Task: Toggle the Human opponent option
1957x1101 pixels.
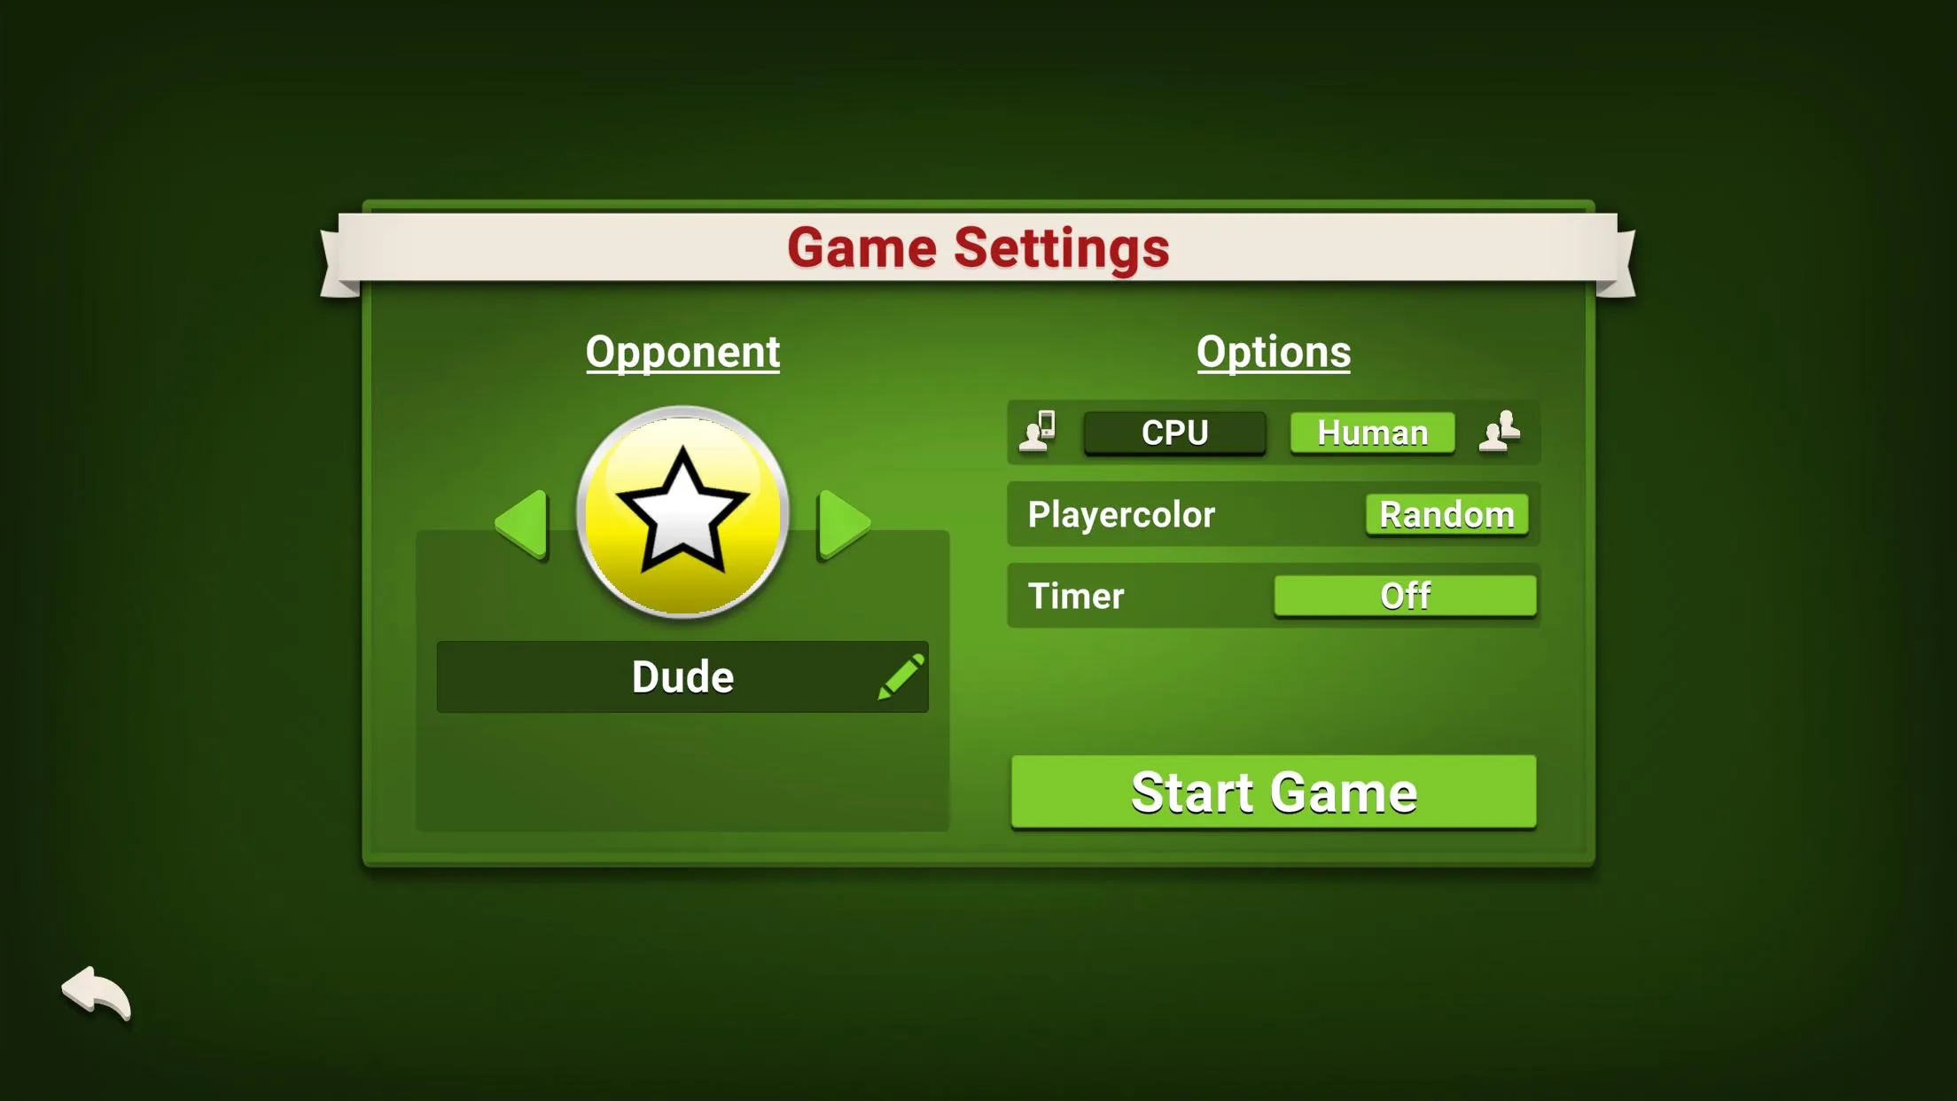Action: pyautogui.click(x=1374, y=432)
